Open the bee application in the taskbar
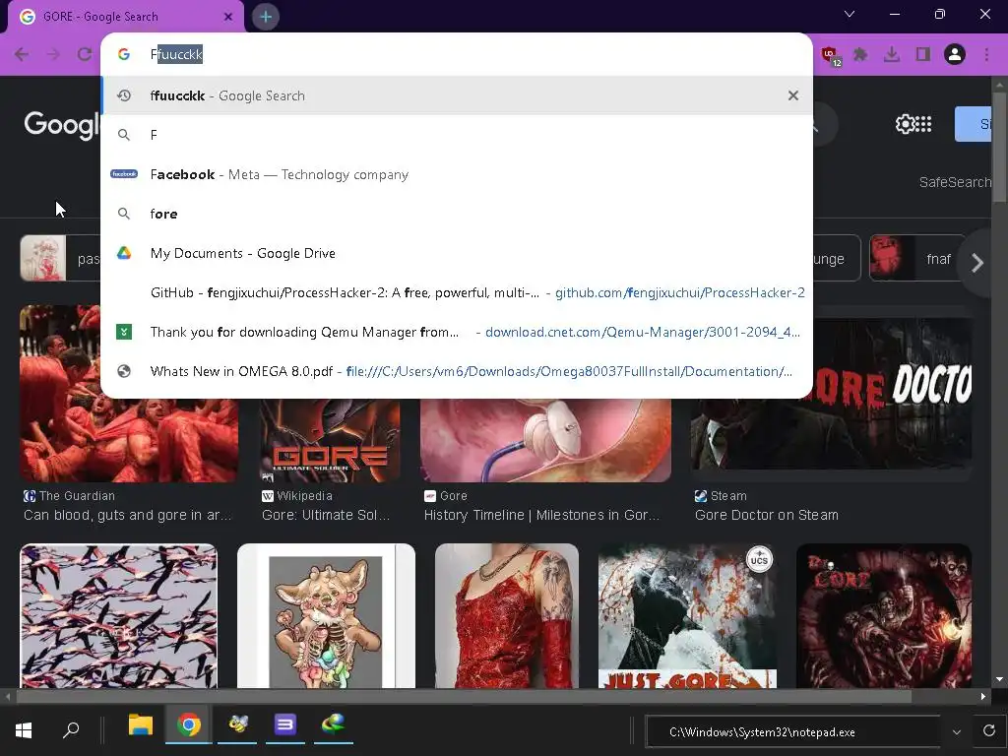Viewport: 1008px width, 756px height. pos(238,725)
